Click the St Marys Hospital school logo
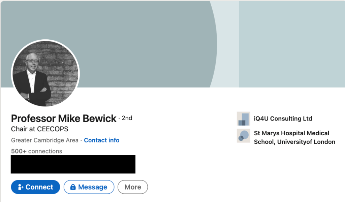The width and height of the screenshot is (345, 202). click(x=243, y=136)
